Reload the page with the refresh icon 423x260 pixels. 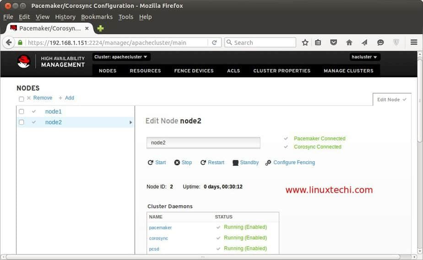(214, 42)
